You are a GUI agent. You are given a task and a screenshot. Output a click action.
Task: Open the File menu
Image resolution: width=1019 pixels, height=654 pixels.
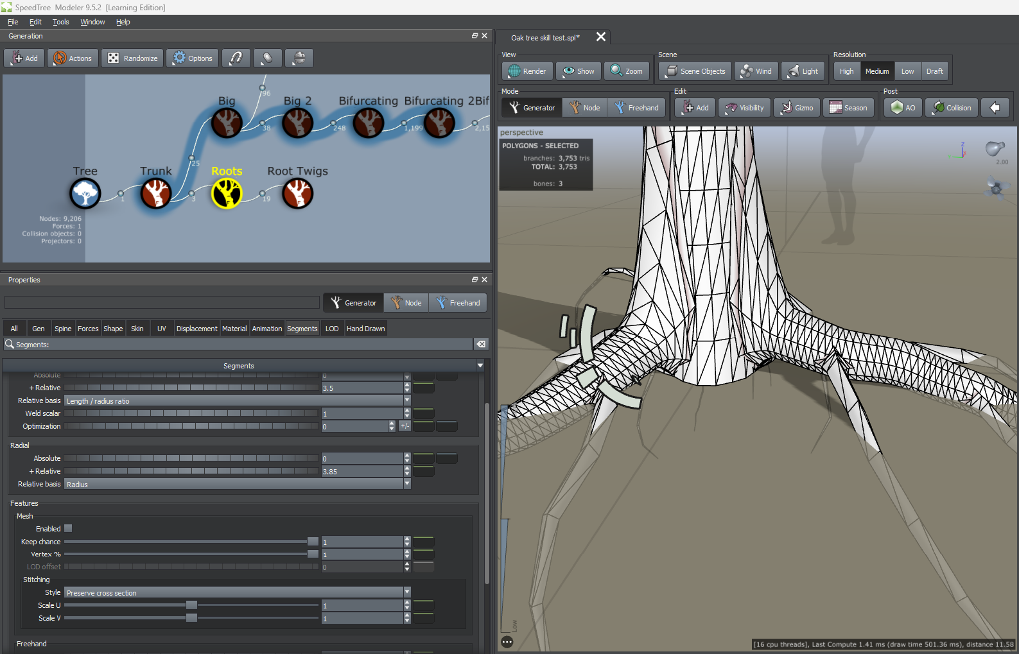coord(13,22)
